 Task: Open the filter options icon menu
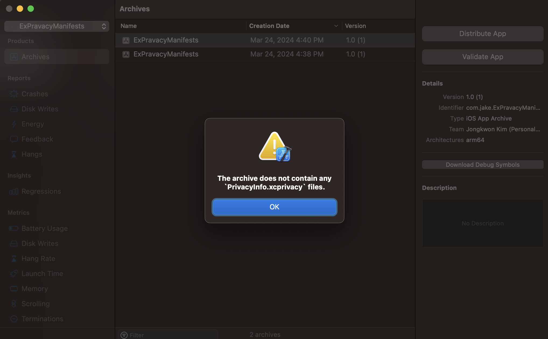124,335
